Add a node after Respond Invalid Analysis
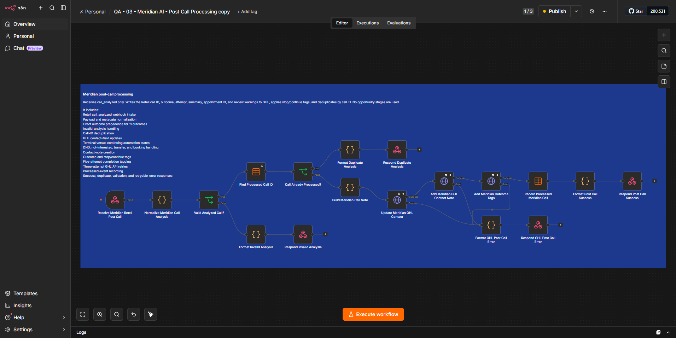Viewport: 676px width, 338px height. coord(325,234)
